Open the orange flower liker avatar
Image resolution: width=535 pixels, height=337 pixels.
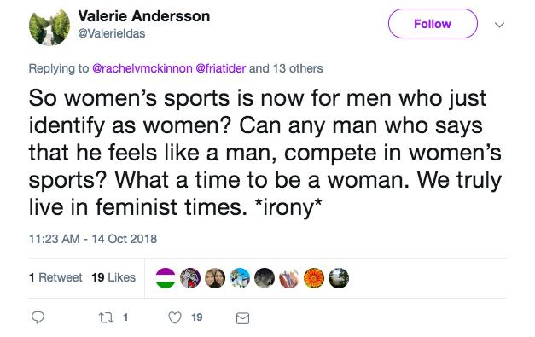coord(314,278)
